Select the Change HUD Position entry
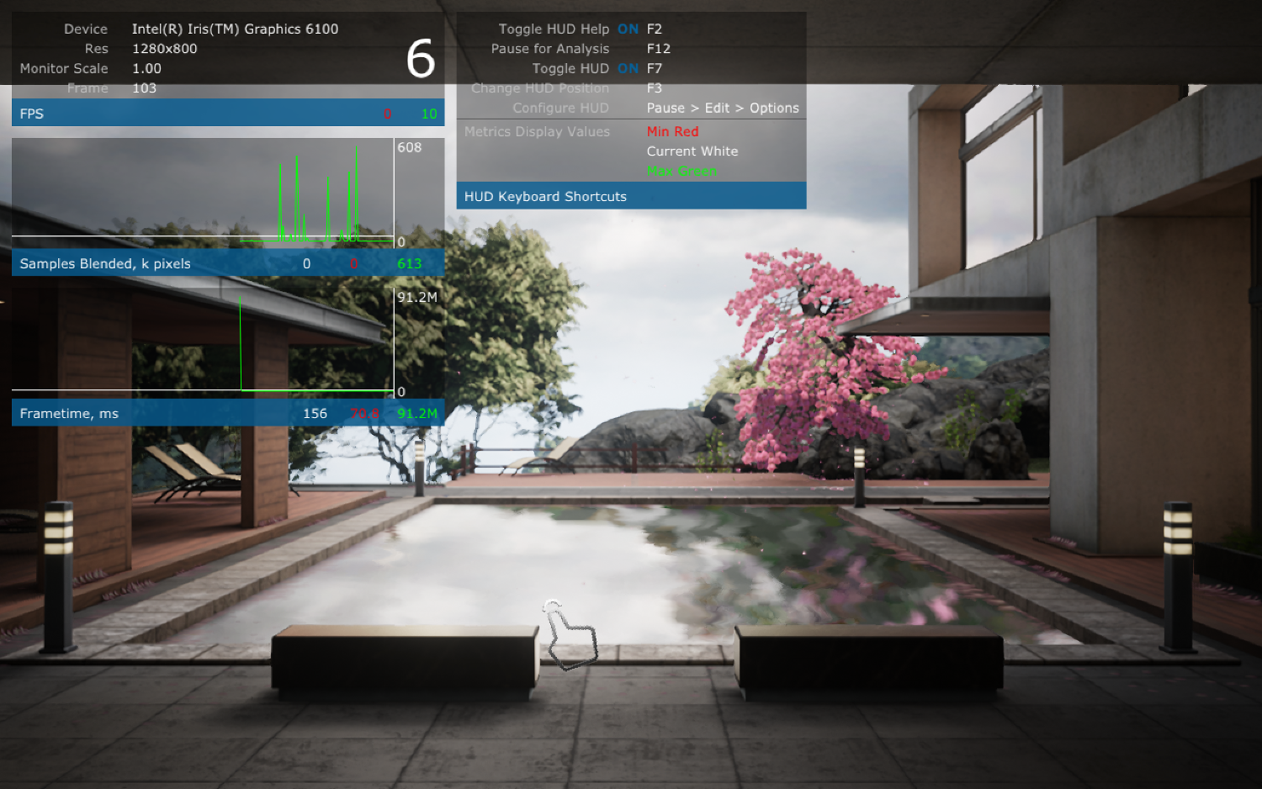Viewport: 1262px width, 789px height. (540, 88)
